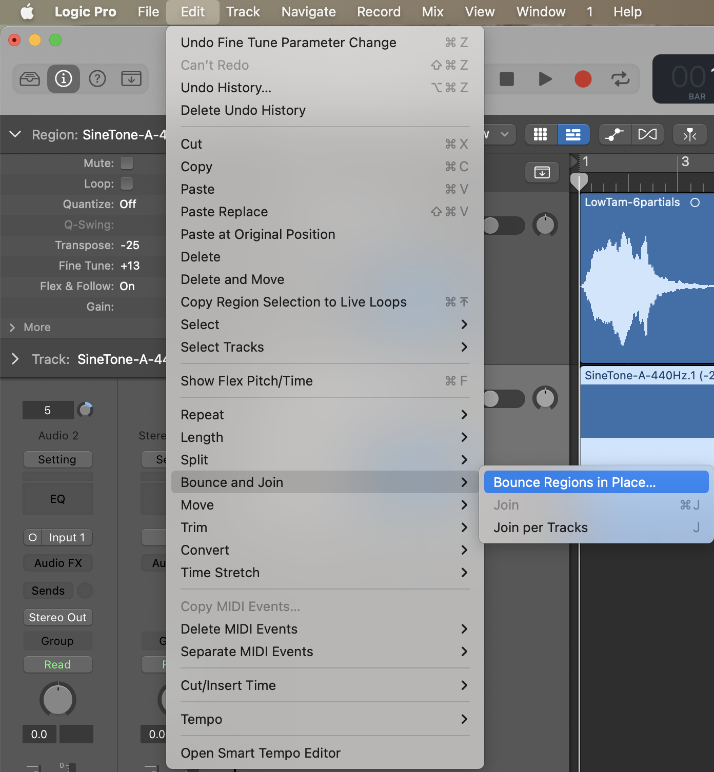Click the Read automation mode button
714x772 pixels.
tap(57, 664)
